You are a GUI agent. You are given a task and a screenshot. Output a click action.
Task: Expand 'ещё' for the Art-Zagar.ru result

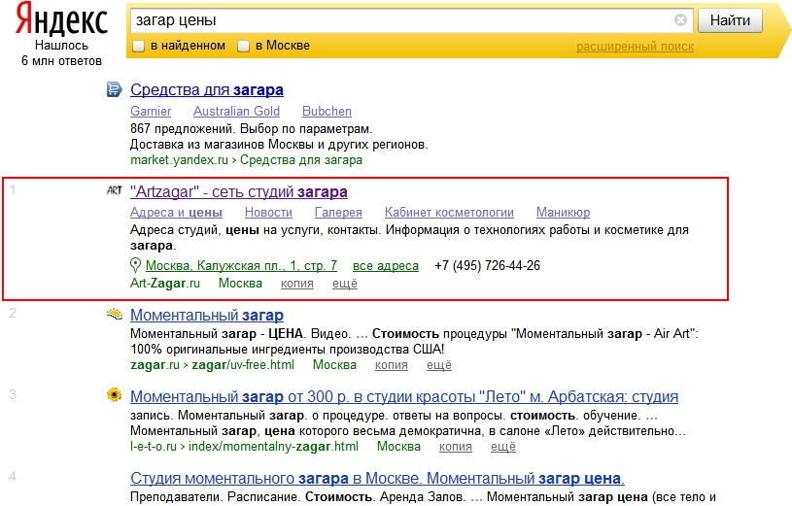[x=345, y=284]
